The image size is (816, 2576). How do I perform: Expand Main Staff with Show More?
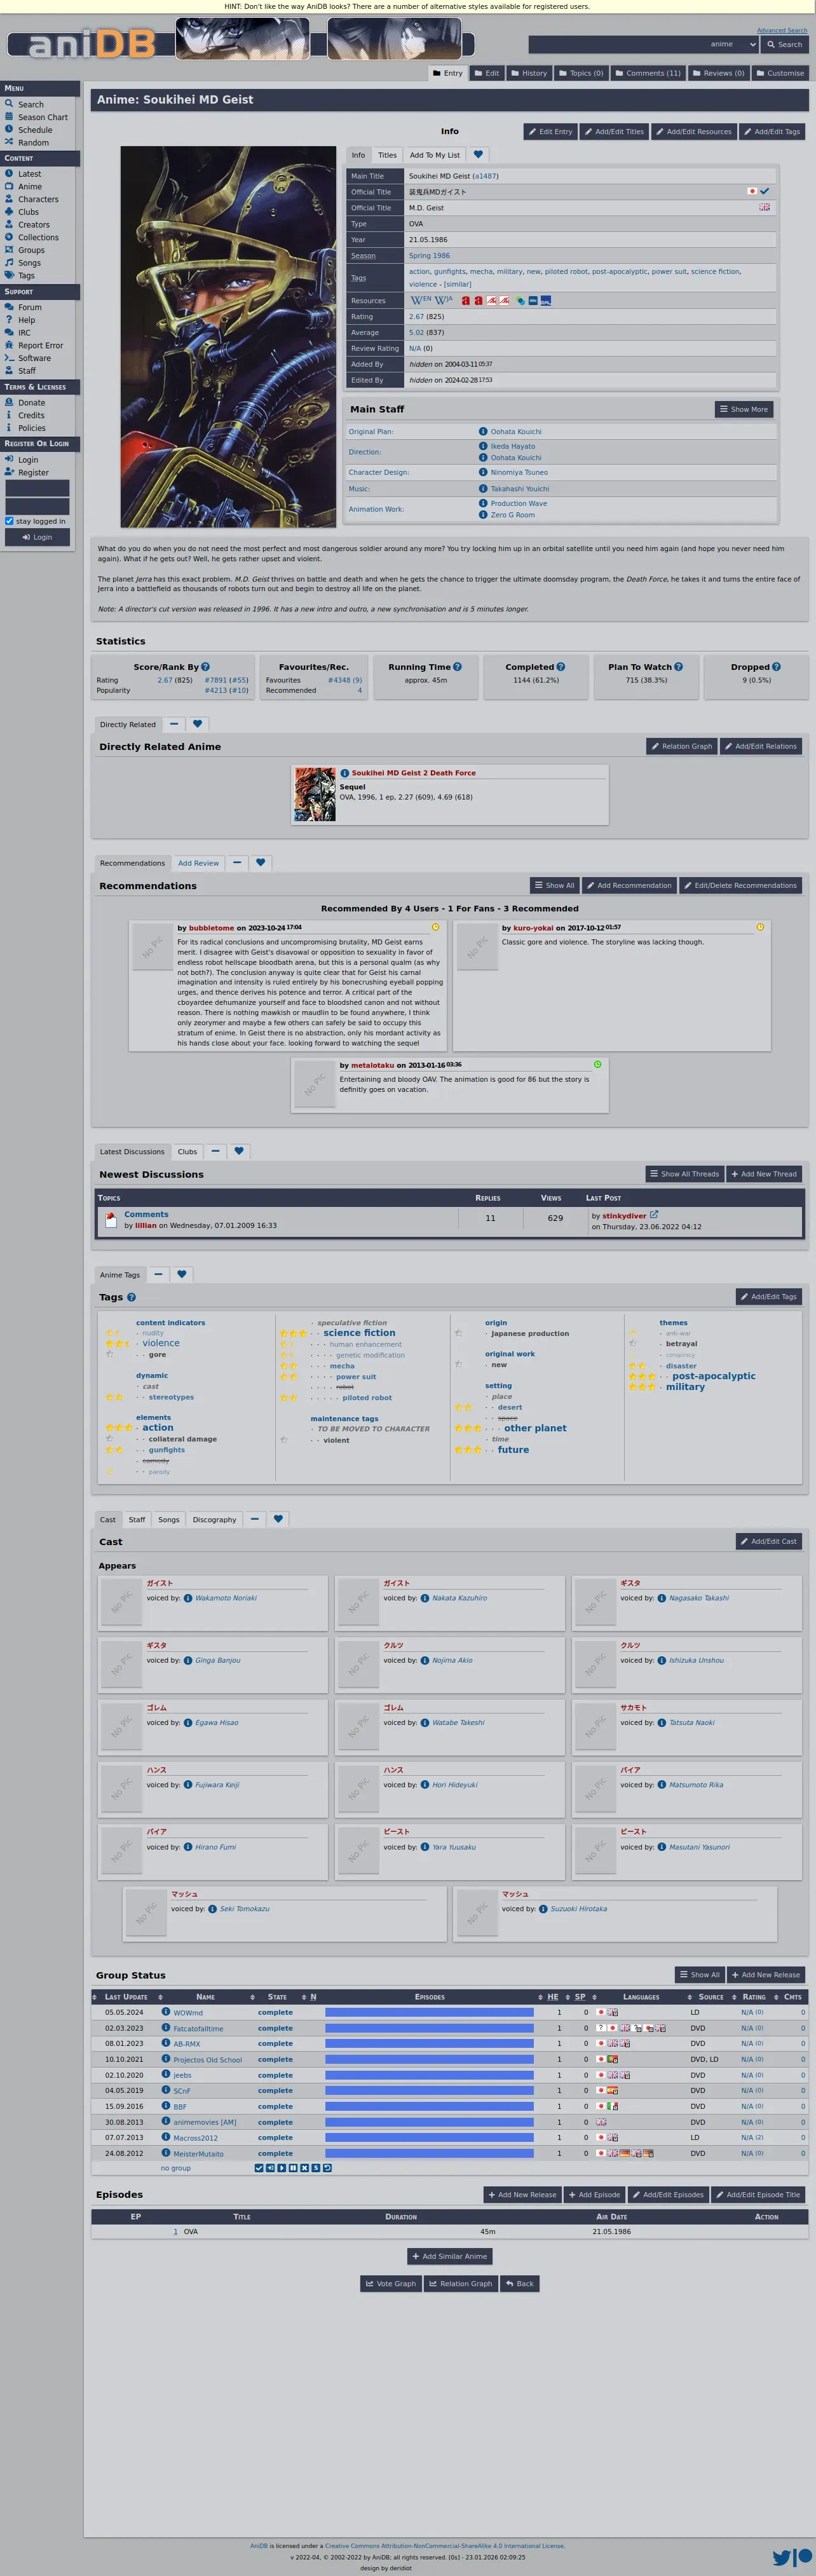click(x=744, y=409)
